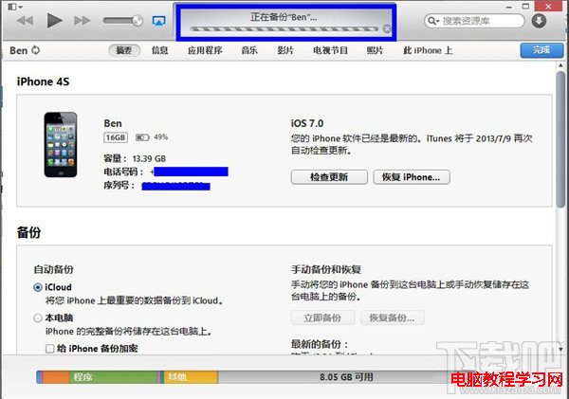Select the iCloud backup radio button
The image size is (569, 399).
[x=38, y=287]
